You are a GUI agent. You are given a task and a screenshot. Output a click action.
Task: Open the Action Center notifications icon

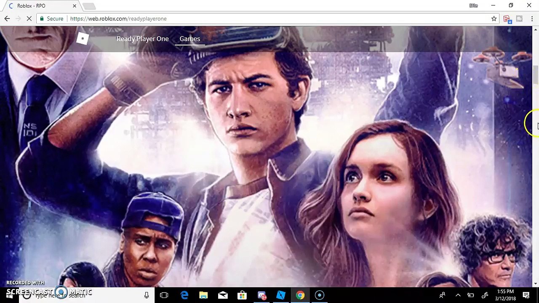(x=526, y=295)
